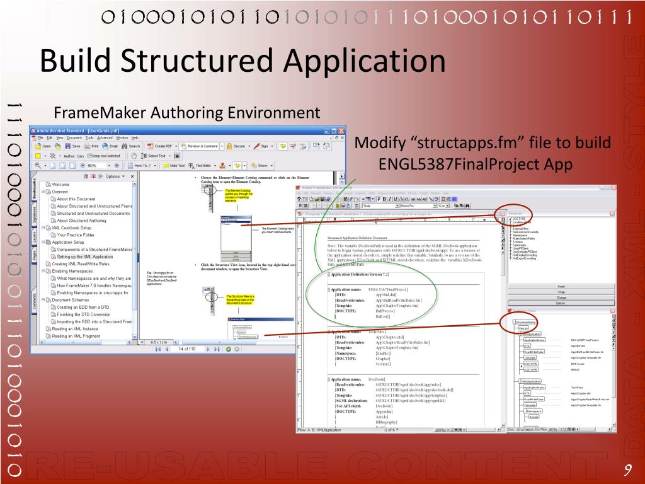Click the Italic icon in FrameMaker toolbar

coord(389,199)
